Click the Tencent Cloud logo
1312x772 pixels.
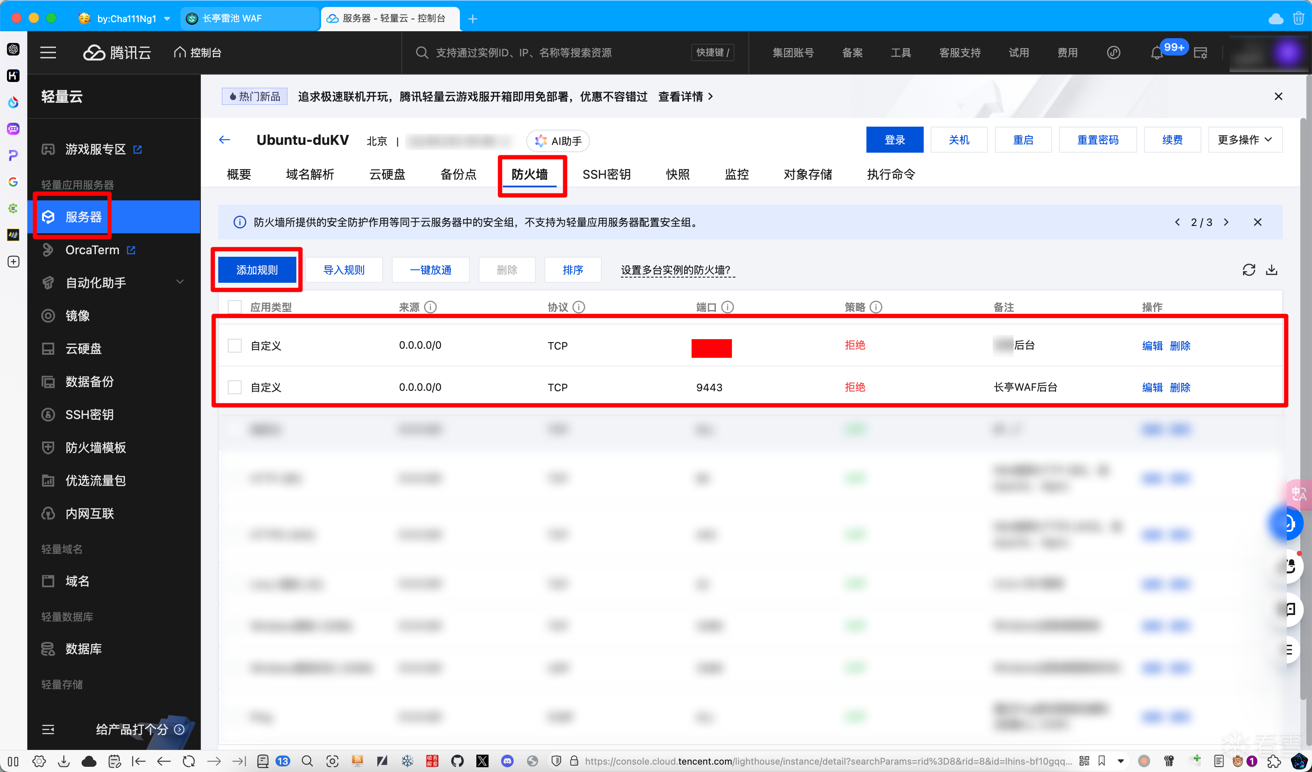tap(117, 52)
